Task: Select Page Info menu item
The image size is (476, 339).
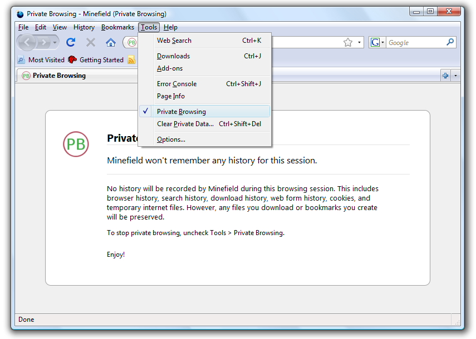Action: [205, 96]
